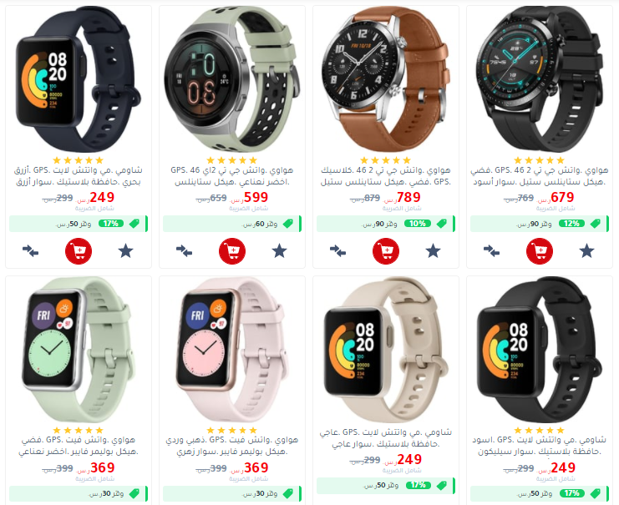
Task: Add the black Huawei GT 2 priced 679 to cart
Action: click(x=540, y=251)
